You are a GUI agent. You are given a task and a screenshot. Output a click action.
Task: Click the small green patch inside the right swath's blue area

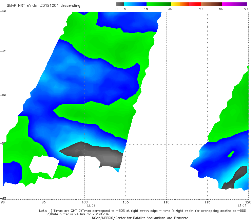coord(231,154)
